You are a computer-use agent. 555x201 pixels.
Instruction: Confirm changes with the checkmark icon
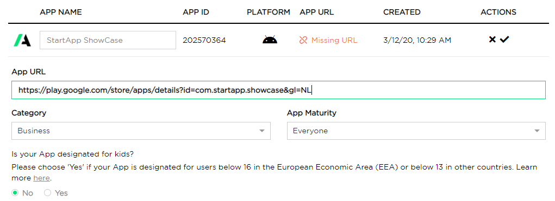coord(504,40)
